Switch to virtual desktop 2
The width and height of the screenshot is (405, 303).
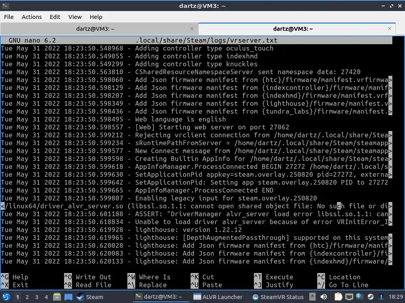pyautogui.click(x=27, y=297)
